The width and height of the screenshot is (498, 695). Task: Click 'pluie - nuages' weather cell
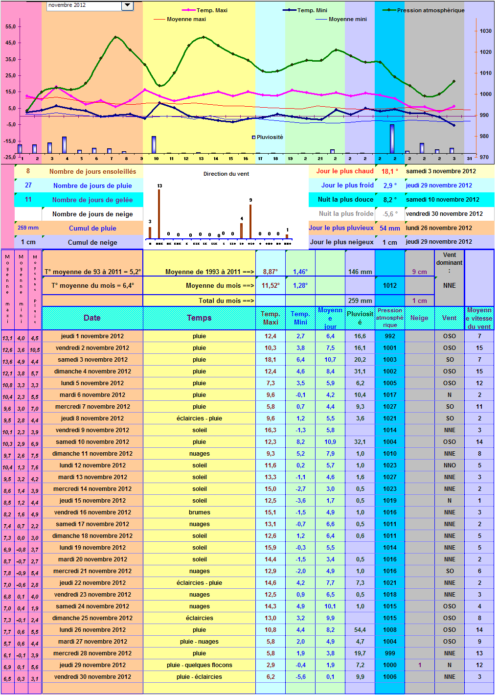[199, 642]
